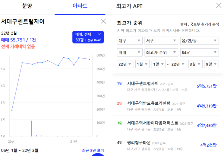Click the 4억9,319만 price
The height and width of the screenshot is (156, 224).
click(207, 106)
